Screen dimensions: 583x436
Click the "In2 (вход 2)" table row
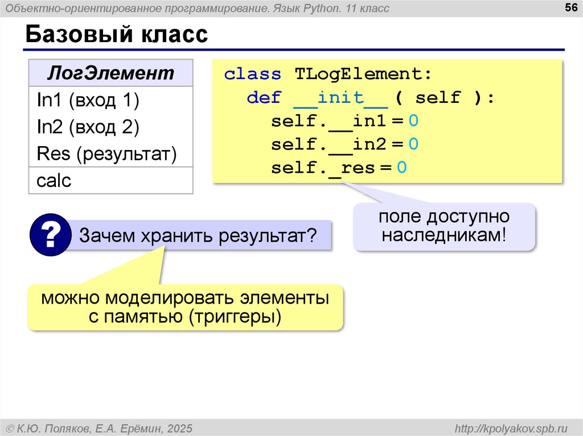point(88,127)
